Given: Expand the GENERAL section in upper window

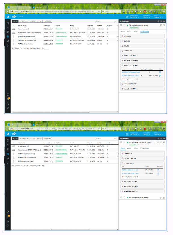Looking at the screenshot, I should pyautogui.click(x=142, y=36).
